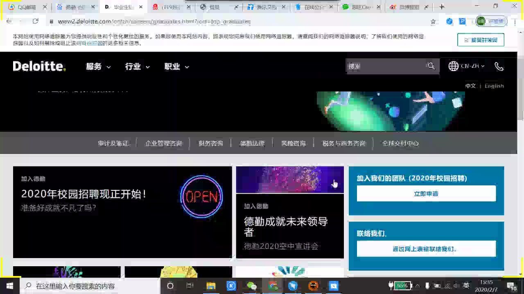This screenshot has width=524, height=294.
Task: Close the QQ邮箱 tab
Action: [45, 7]
